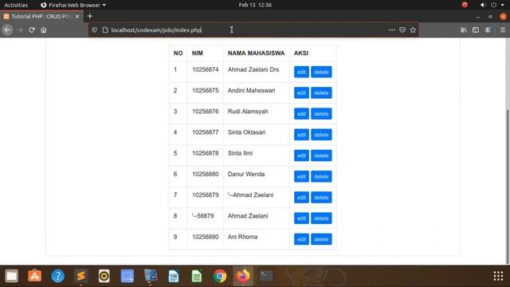Expand the system menu dropdown arrow

click(503, 5)
